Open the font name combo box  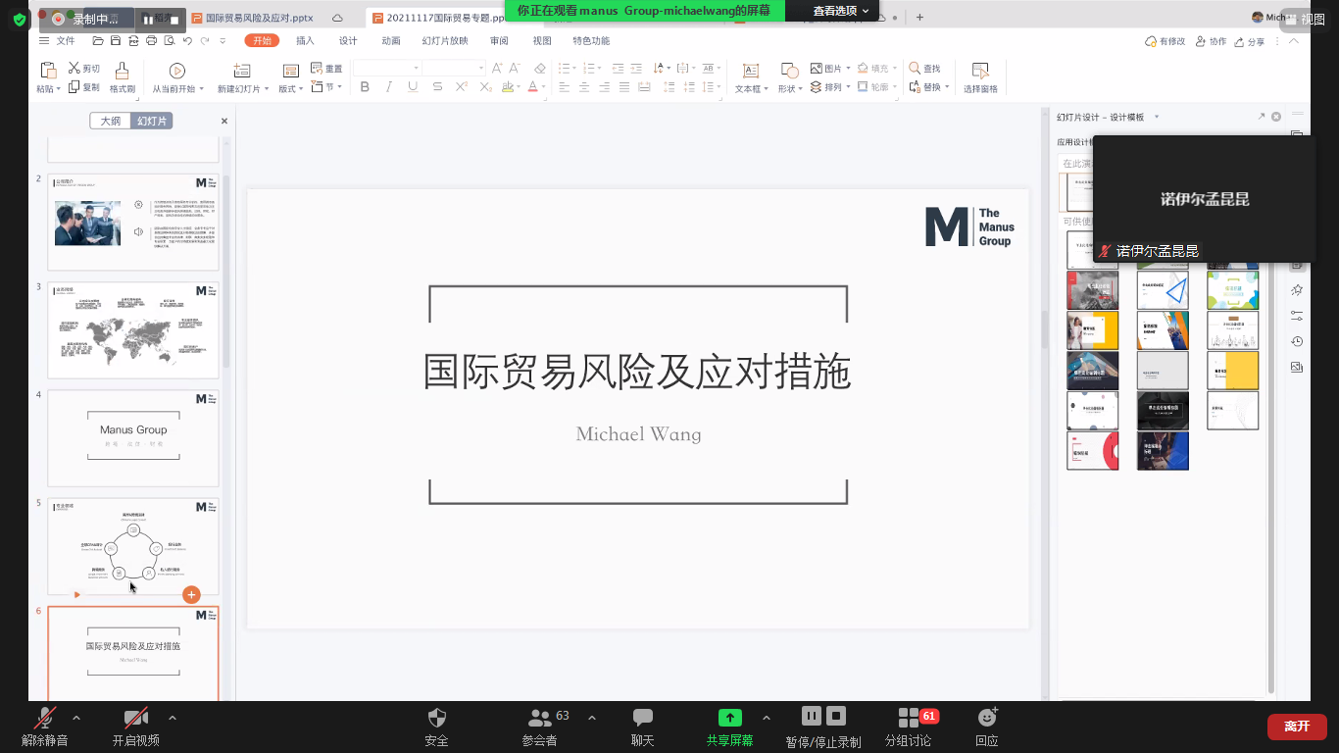click(386, 68)
